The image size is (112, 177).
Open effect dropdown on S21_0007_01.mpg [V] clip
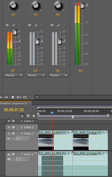point(105,133)
